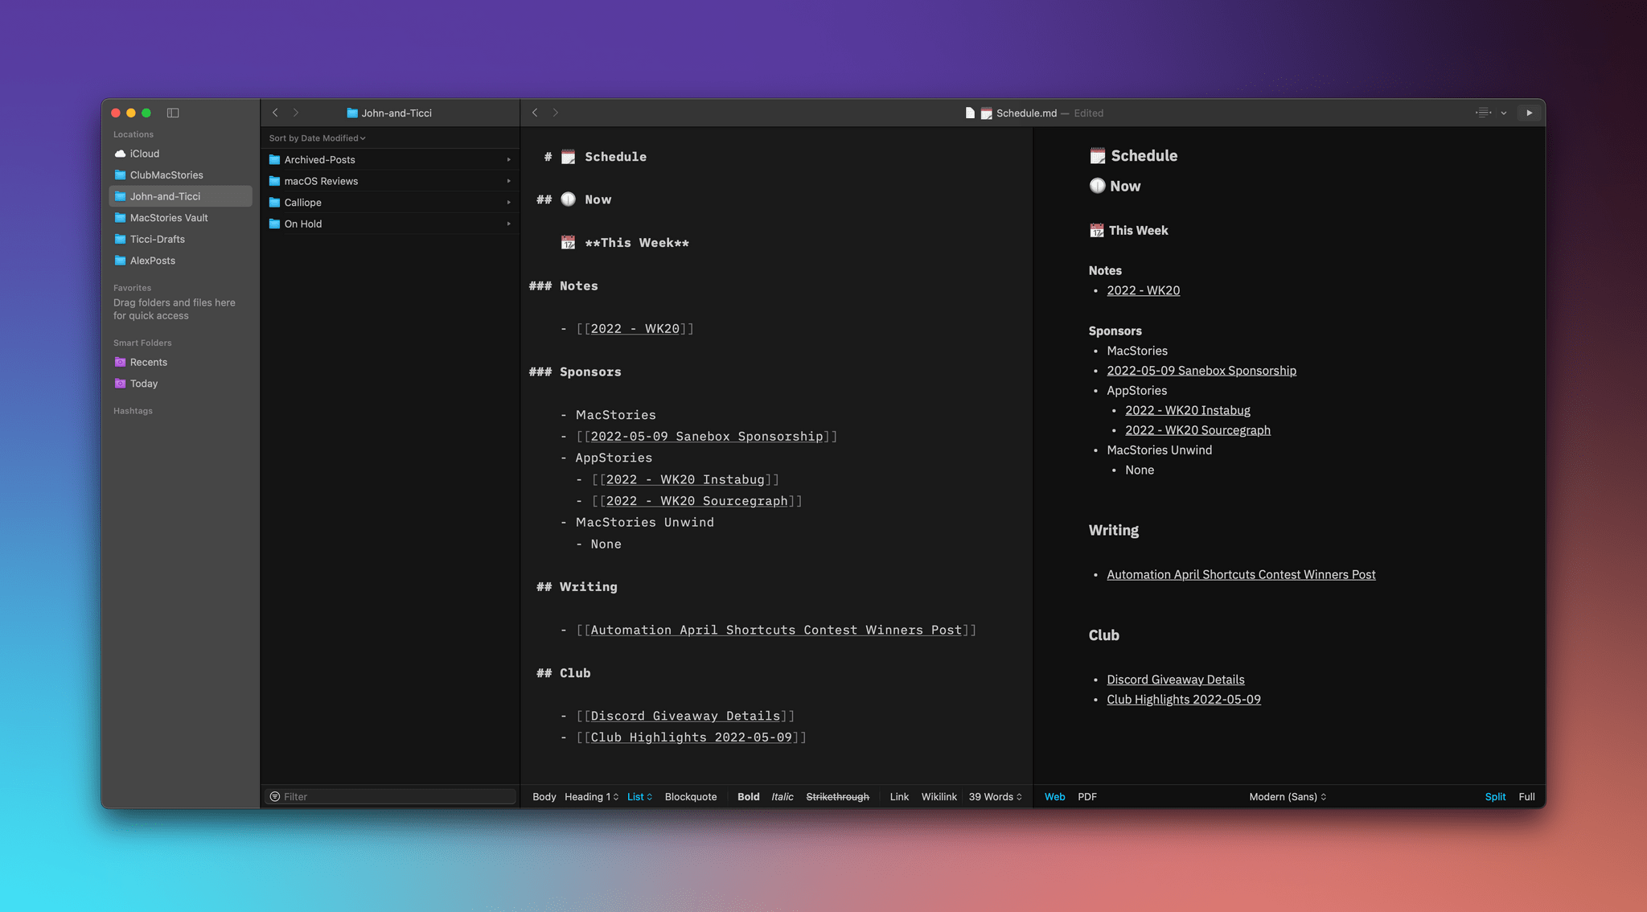This screenshot has height=912, width=1647.
Task: Click the clock emoji in ## Now heading
Action: tap(568, 199)
